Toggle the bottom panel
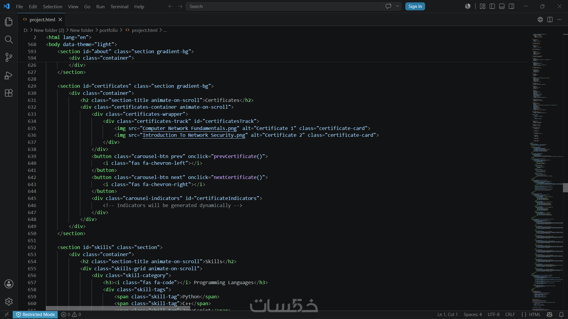 [x=502, y=6]
